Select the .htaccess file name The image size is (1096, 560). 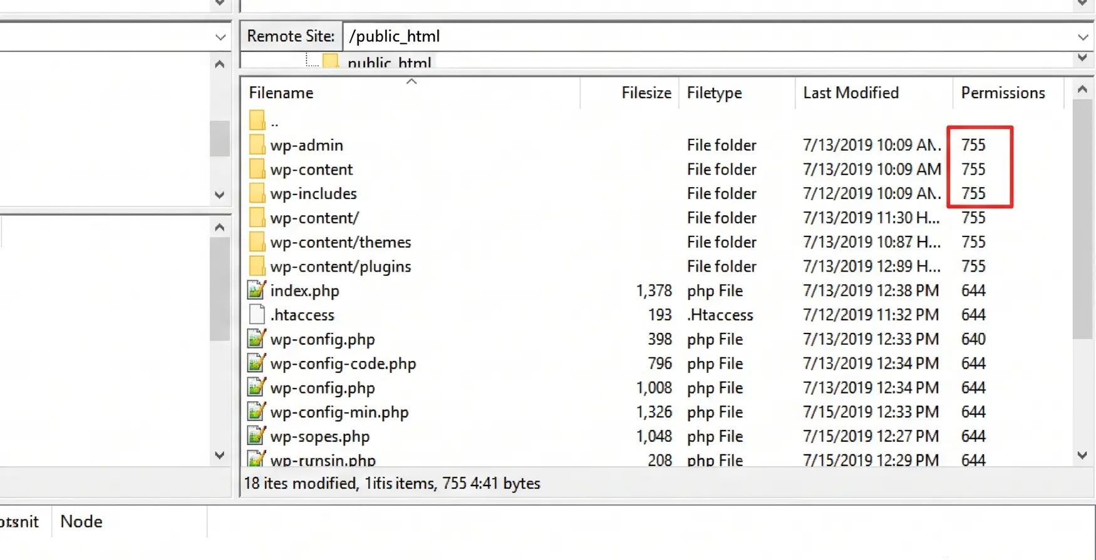tap(302, 315)
